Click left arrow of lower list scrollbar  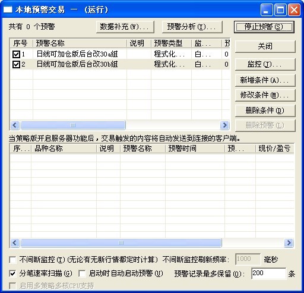click(x=15, y=242)
